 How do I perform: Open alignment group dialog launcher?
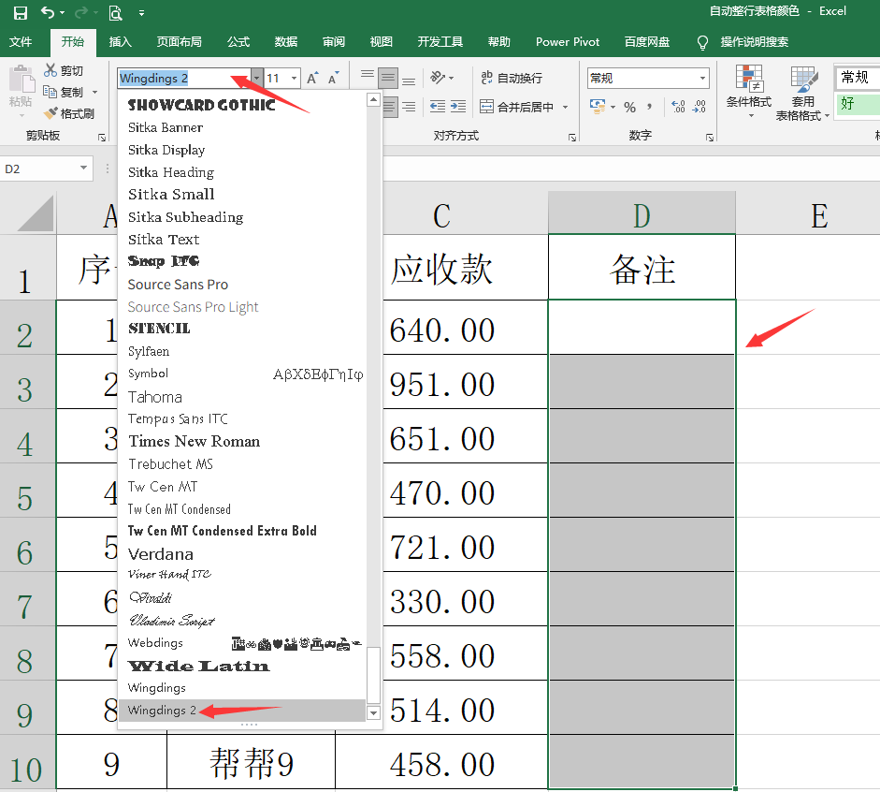point(572,137)
